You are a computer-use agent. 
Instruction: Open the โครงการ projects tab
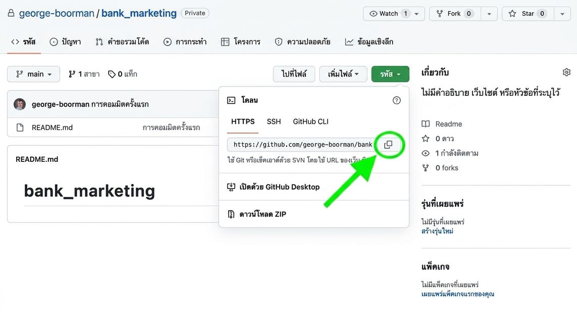pyautogui.click(x=241, y=42)
